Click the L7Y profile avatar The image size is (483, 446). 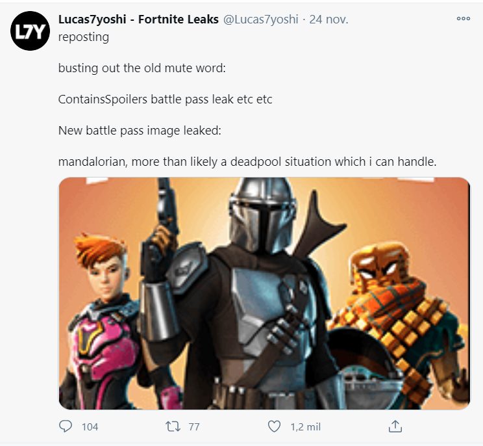pyautogui.click(x=30, y=31)
